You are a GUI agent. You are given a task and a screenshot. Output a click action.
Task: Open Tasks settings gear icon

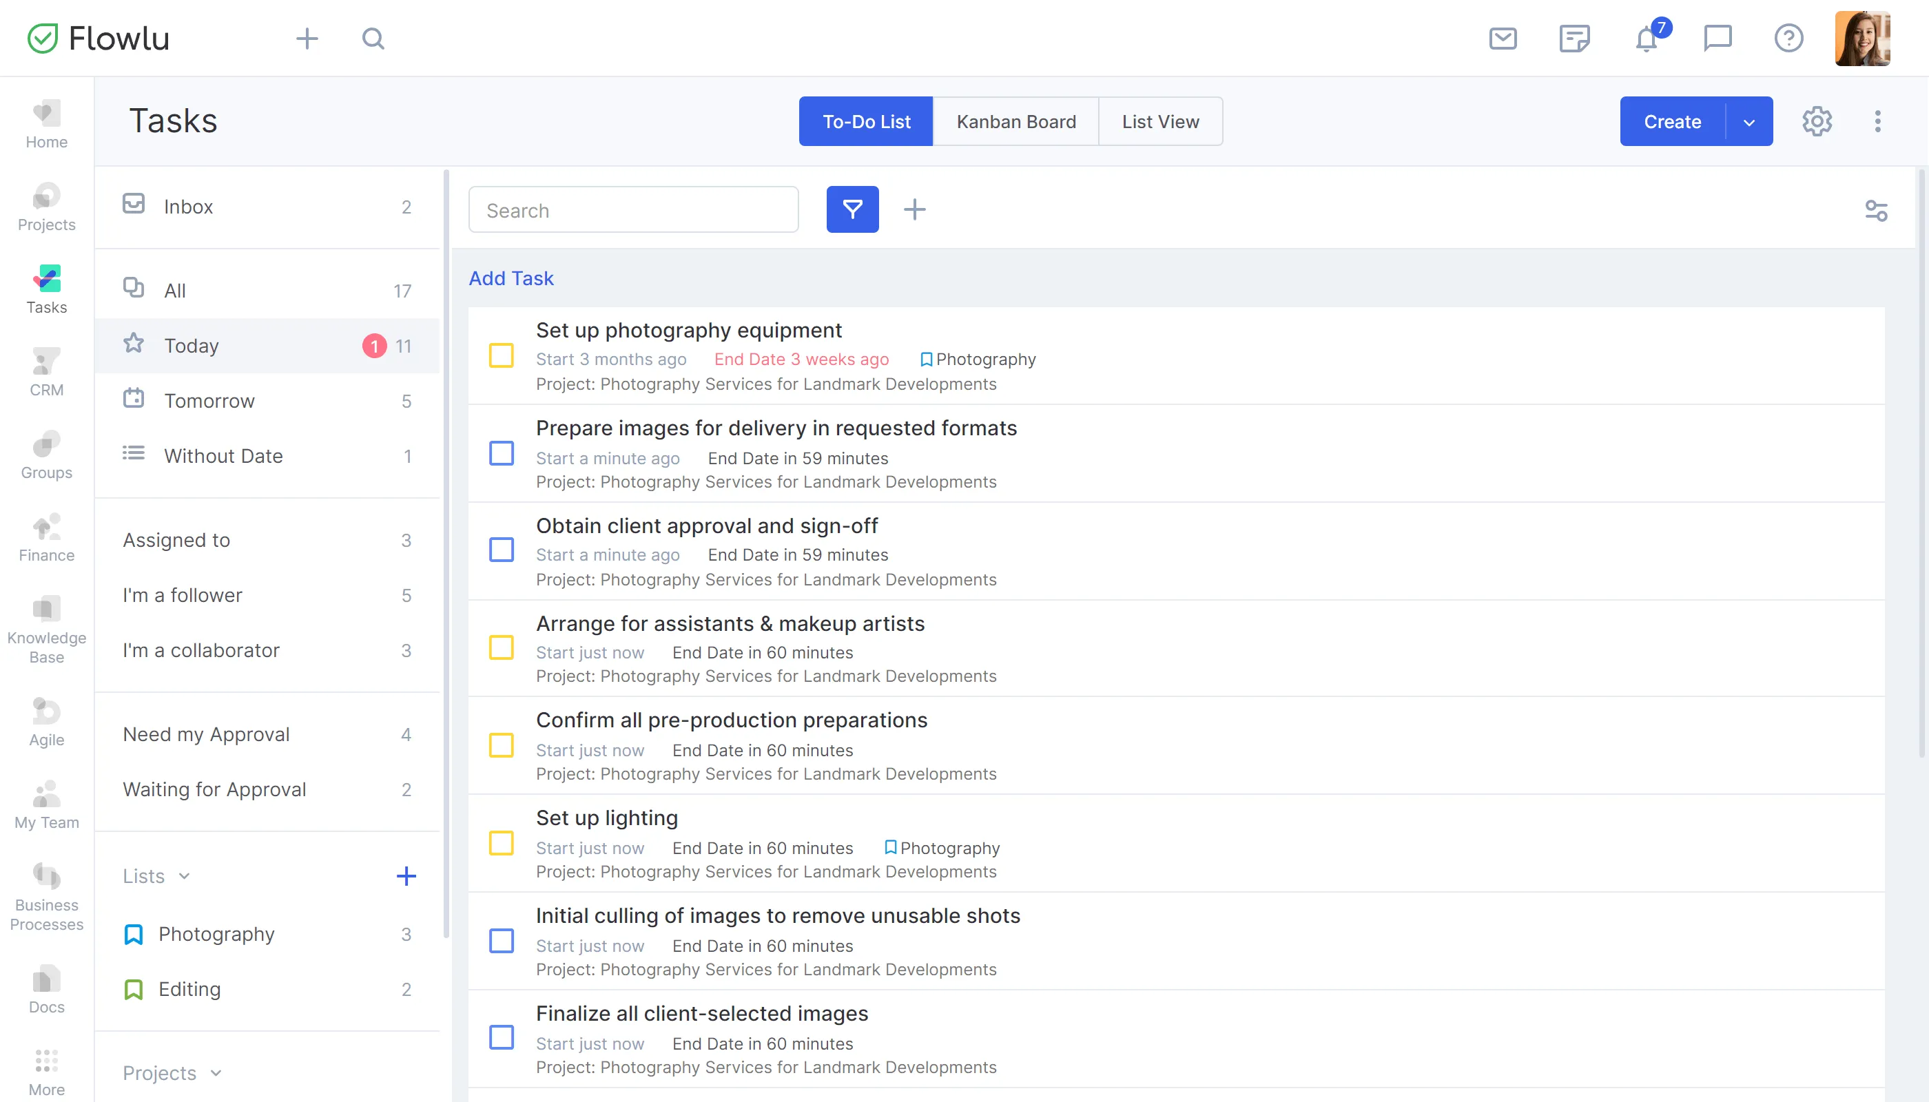pos(1817,121)
